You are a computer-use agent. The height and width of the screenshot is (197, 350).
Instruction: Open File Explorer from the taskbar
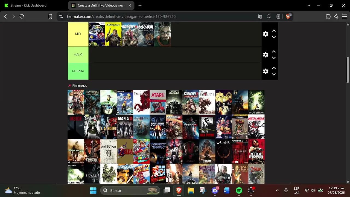[x=191, y=190]
